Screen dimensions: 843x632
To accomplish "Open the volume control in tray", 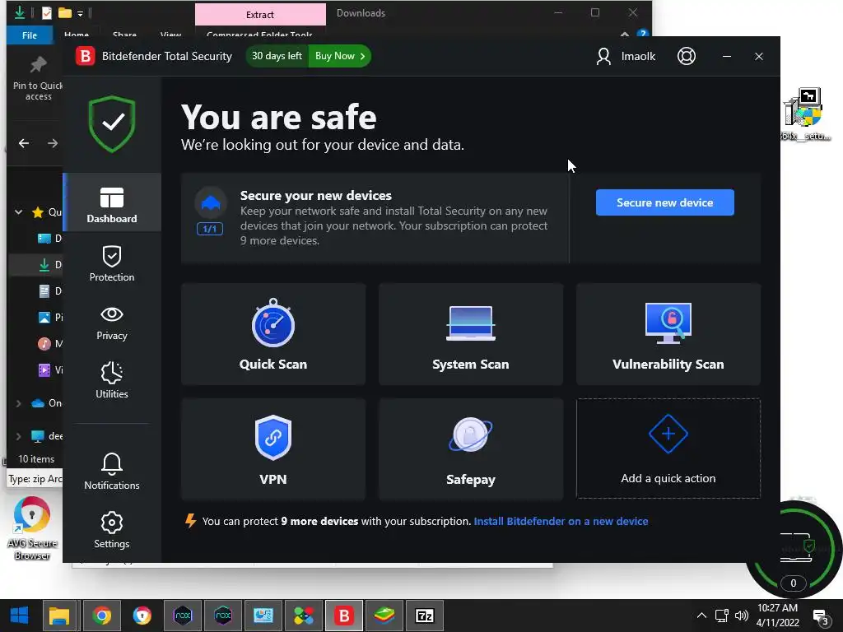I will point(742,616).
